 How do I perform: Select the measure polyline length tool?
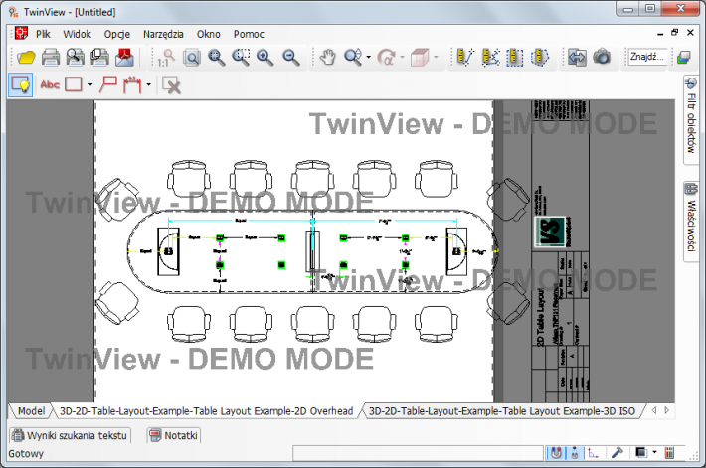coord(490,58)
